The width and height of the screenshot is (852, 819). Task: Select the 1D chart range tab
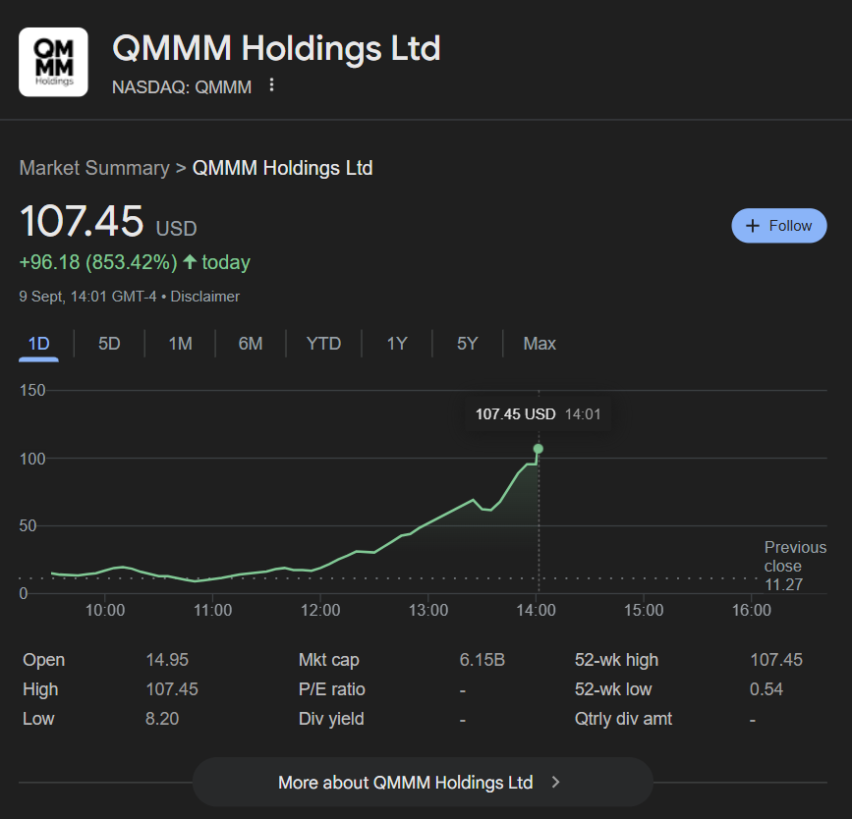(x=38, y=344)
